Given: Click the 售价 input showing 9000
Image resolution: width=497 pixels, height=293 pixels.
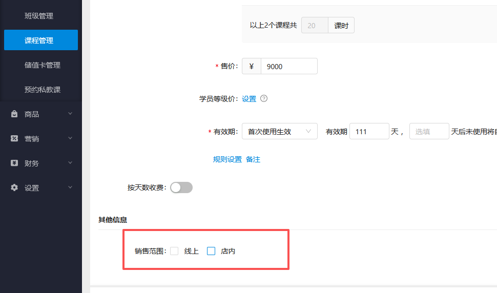Looking at the screenshot, I should pyautogui.click(x=289, y=66).
